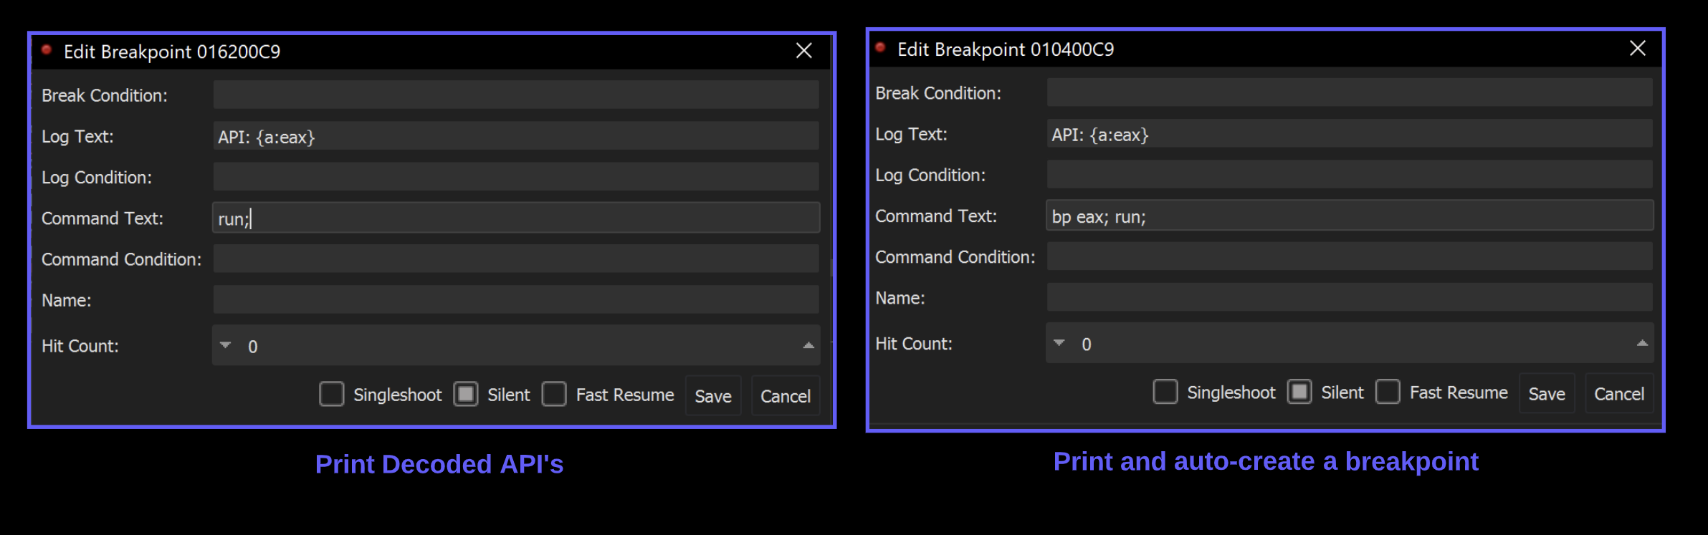Decrease Hit Count in breakpoint 010400C9 dialog
Image resolution: width=1708 pixels, height=535 pixels.
[1059, 343]
